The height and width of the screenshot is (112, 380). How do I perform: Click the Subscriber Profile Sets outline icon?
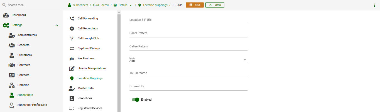tap(12, 105)
